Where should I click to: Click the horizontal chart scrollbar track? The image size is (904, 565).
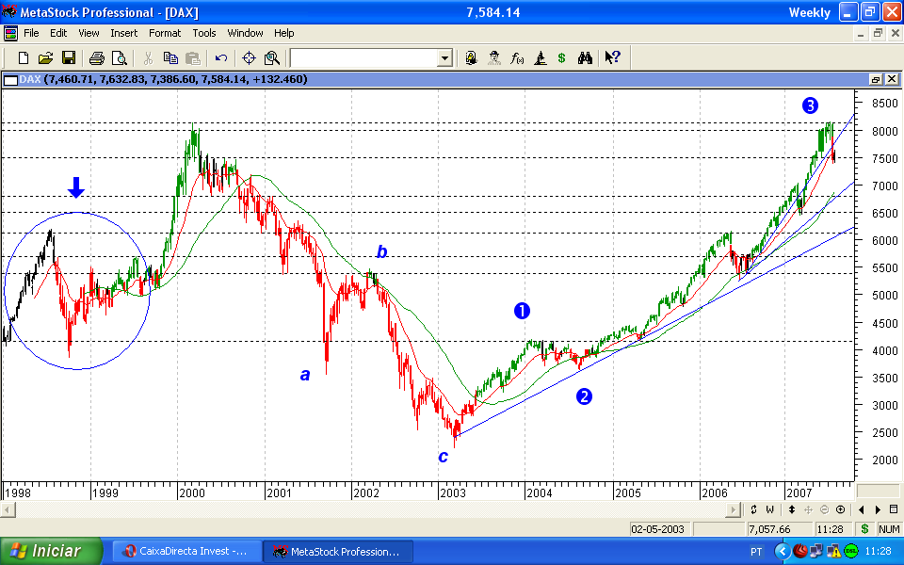pos(371,509)
